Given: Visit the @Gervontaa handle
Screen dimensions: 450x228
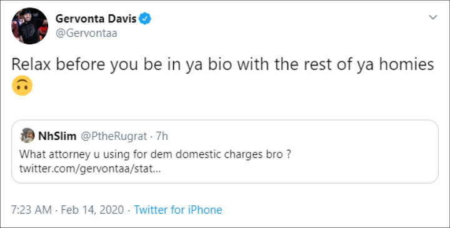Looking at the screenshot, I should pyautogui.click(x=86, y=33).
